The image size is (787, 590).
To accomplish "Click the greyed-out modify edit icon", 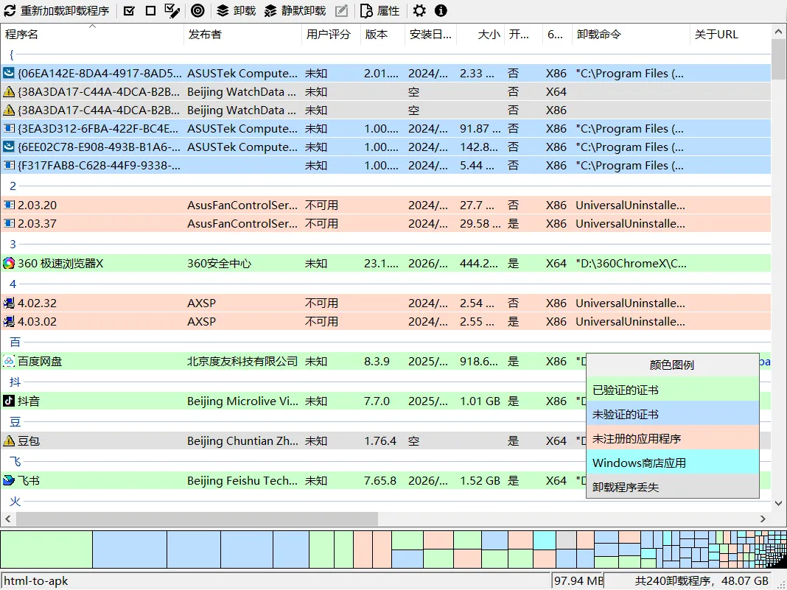I will [x=341, y=10].
